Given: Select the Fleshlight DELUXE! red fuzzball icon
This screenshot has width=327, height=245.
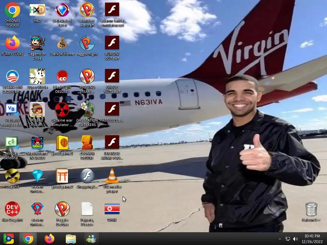Looking at the screenshot, I should click(x=62, y=76).
